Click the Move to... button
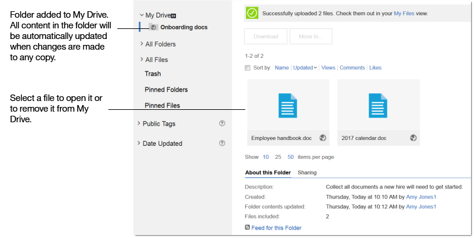 coord(310,37)
